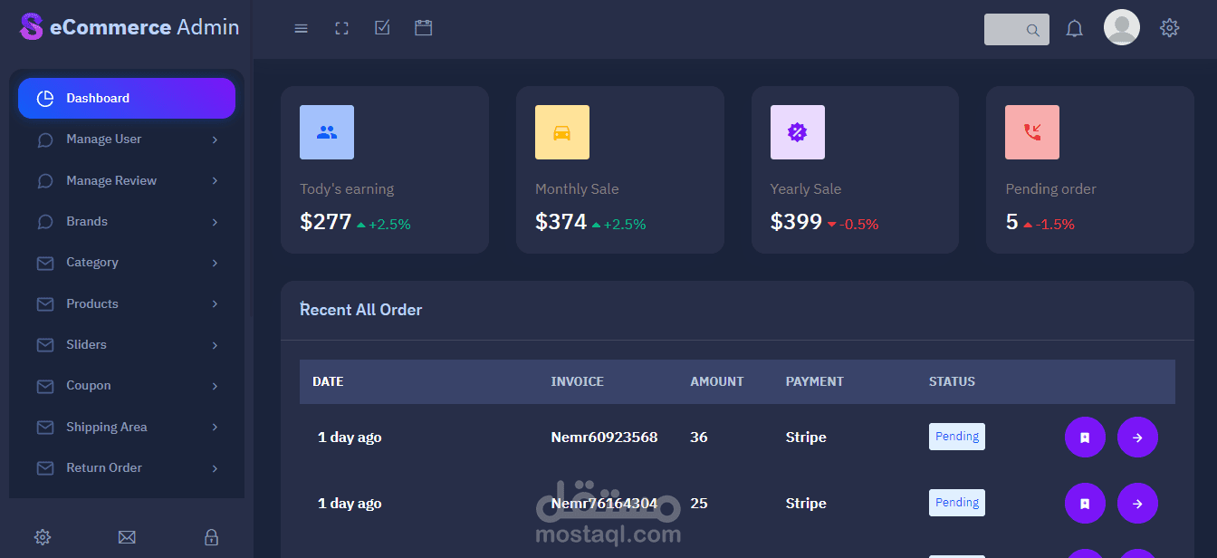Expand the Return Order chevron
The width and height of the screenshot is (1217, 558).
215,468
